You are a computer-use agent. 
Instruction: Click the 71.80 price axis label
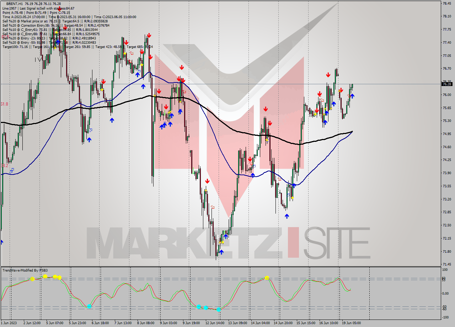447,252
